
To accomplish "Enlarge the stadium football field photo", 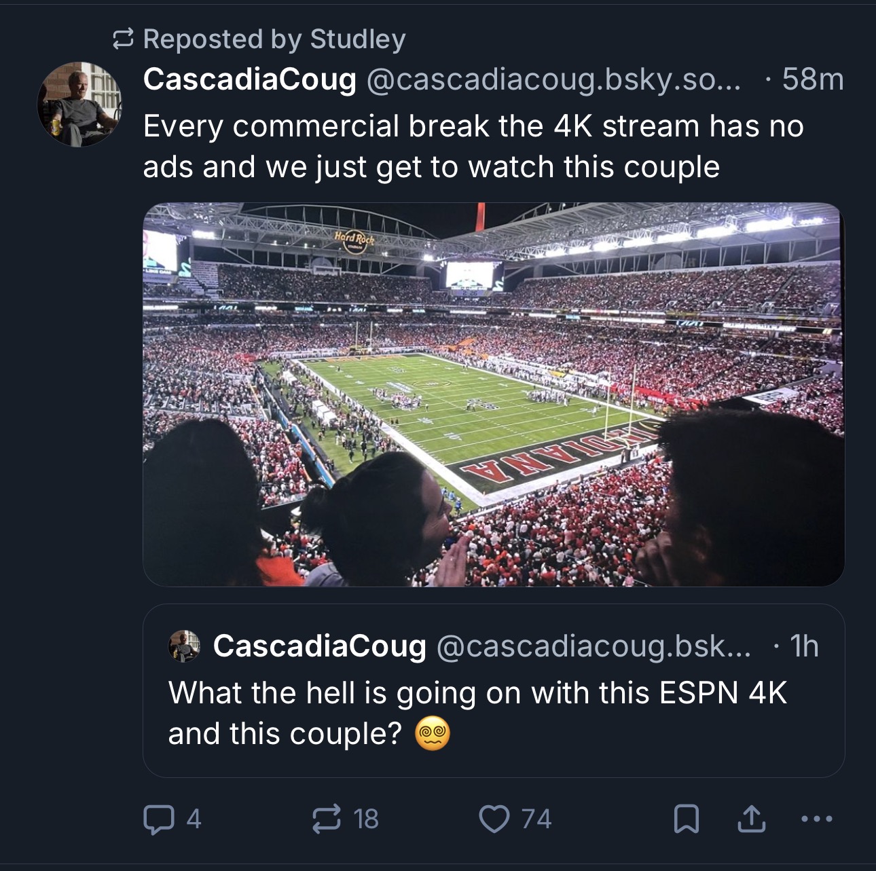I will [493, 394].
